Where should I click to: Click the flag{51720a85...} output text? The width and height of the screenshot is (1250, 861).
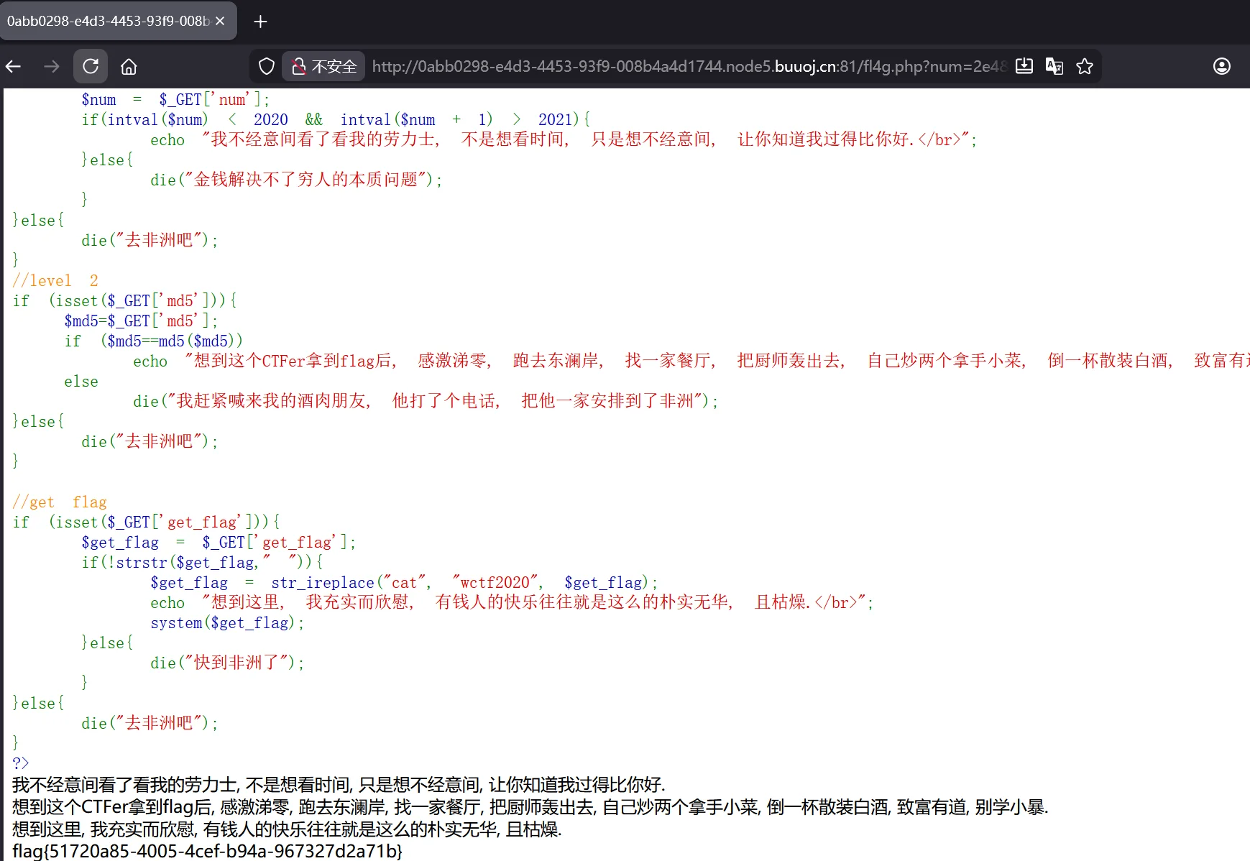(207, 851)
